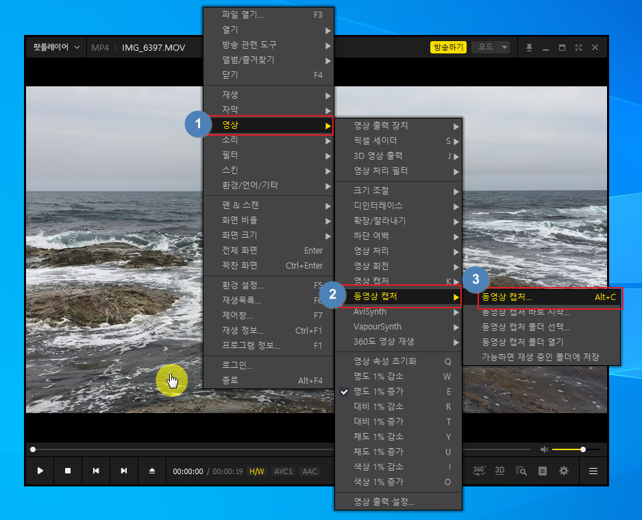This screenshot has width=642, height=520.
Task: Open the 모드 dropdown
Action: click(491, 47)
